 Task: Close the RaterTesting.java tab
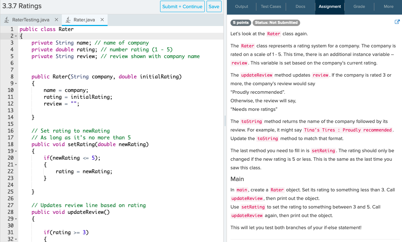click(x=56, y=20)
